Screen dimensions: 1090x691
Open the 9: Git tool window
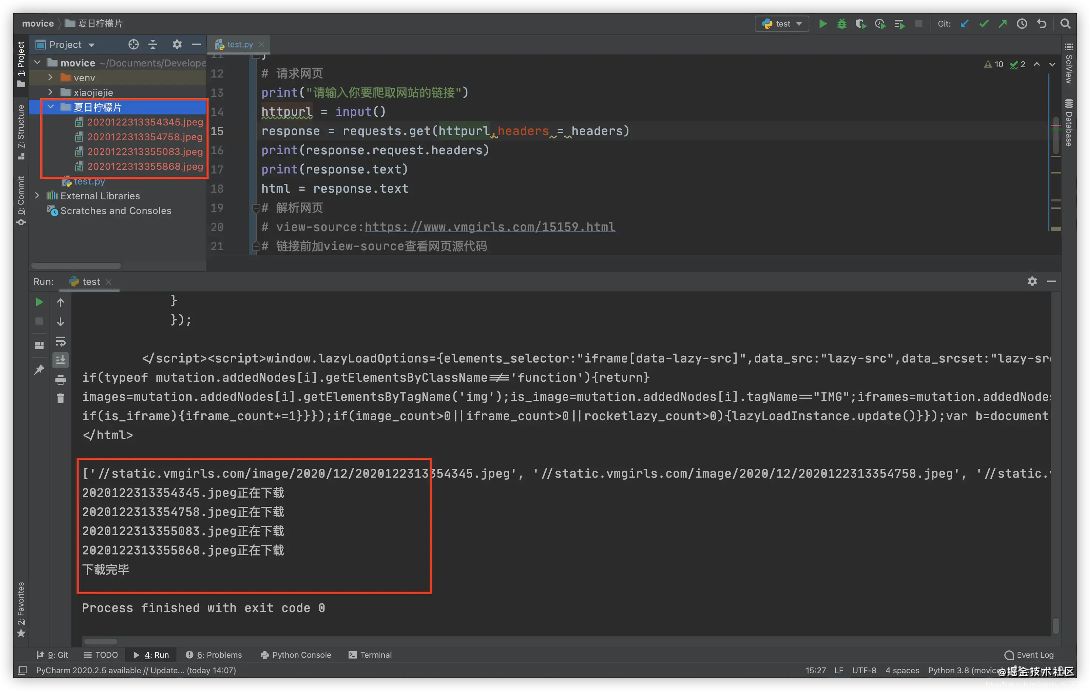52,655
